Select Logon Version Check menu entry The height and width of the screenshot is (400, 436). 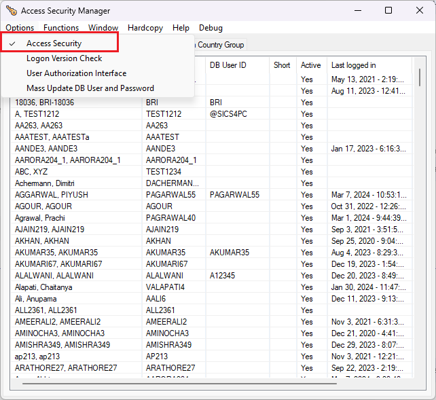(x=64, y=58)
